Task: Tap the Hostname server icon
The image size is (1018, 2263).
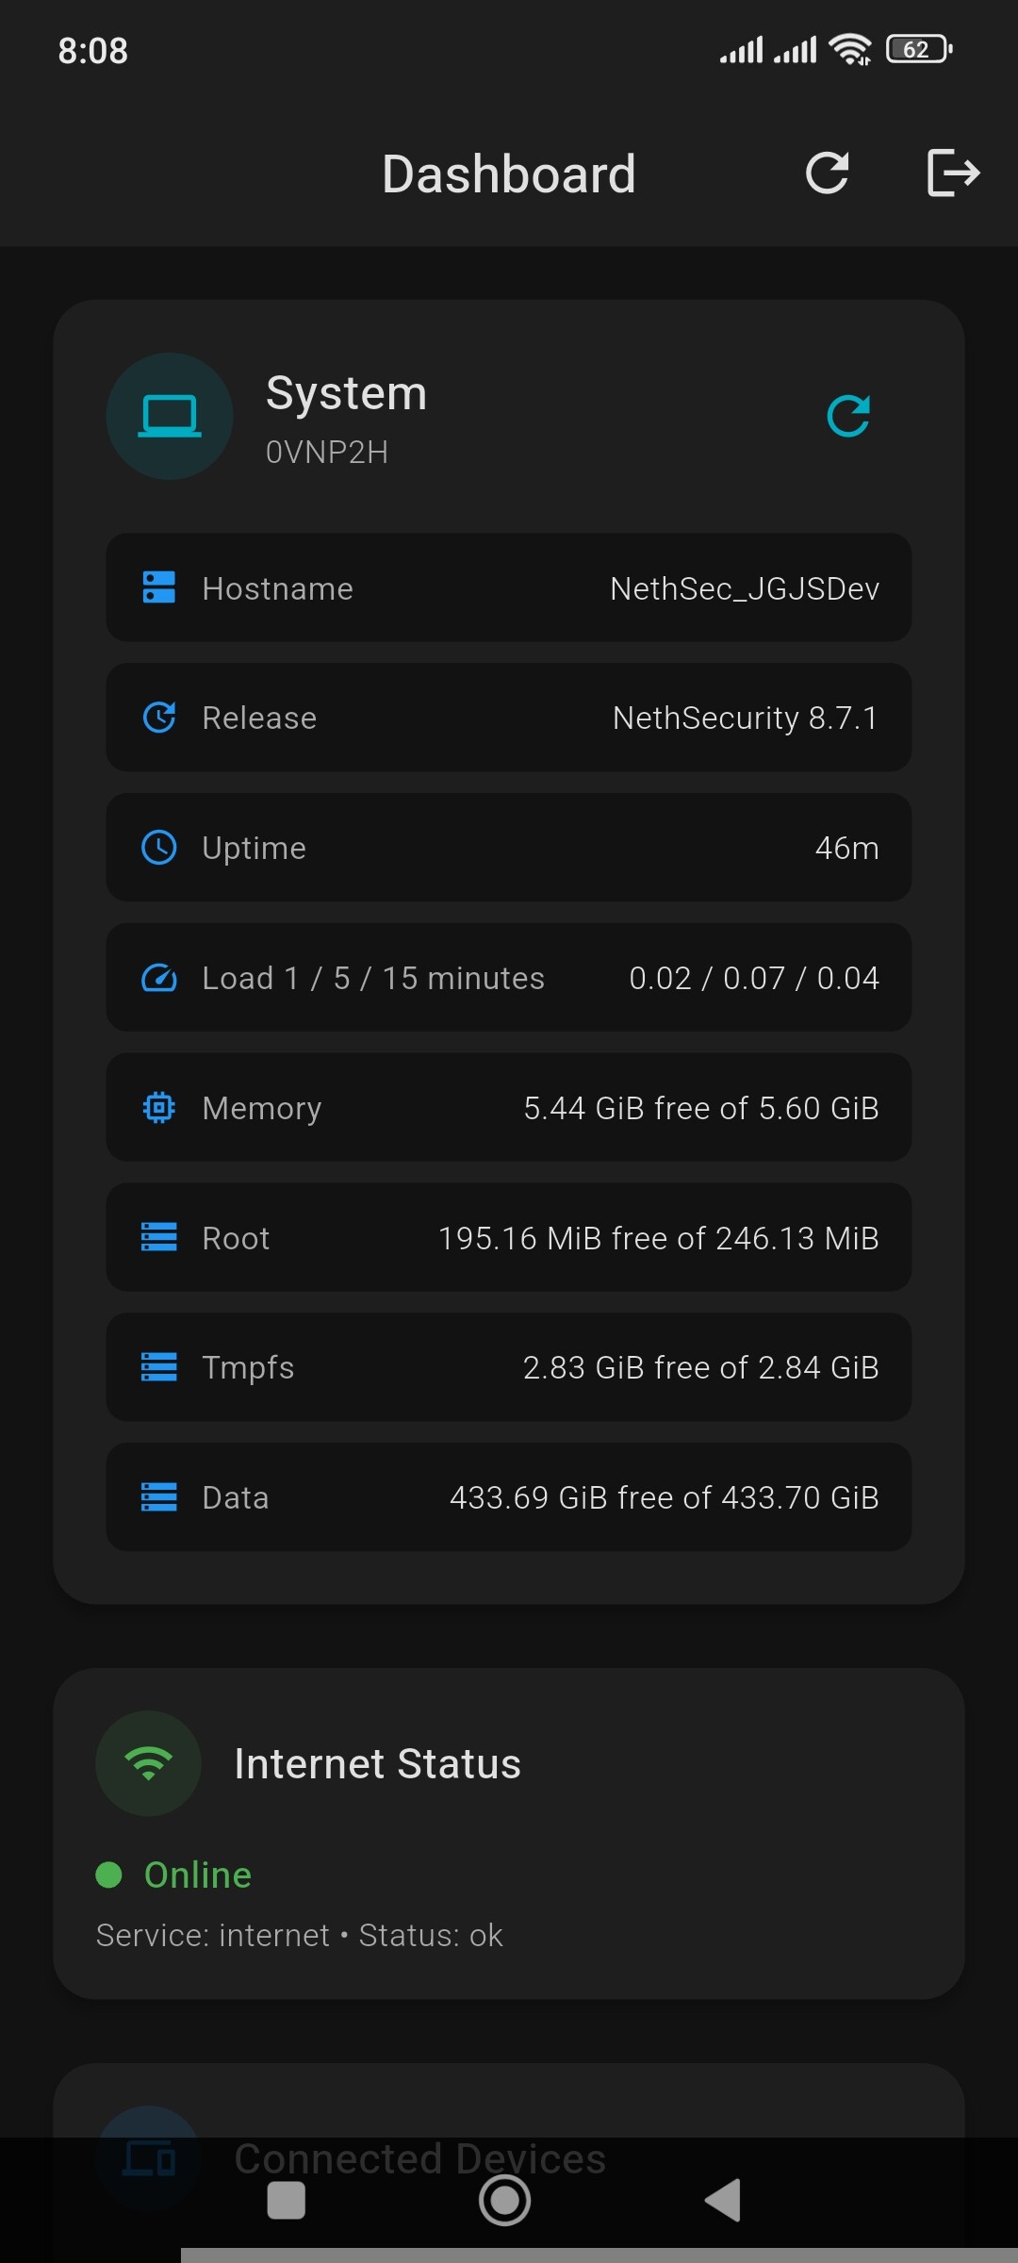Action: 159,587
